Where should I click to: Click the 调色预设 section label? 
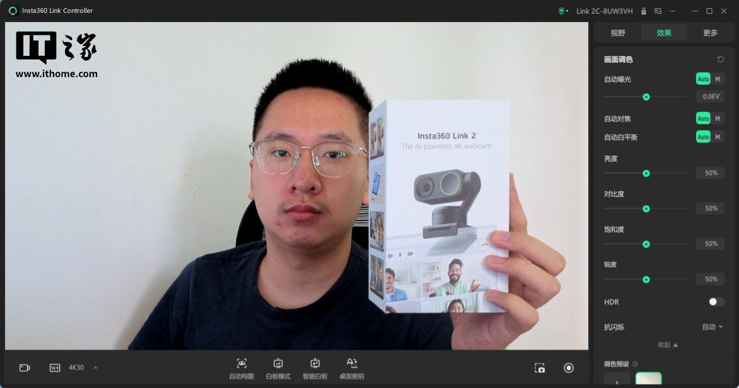(x=616, y=364)
